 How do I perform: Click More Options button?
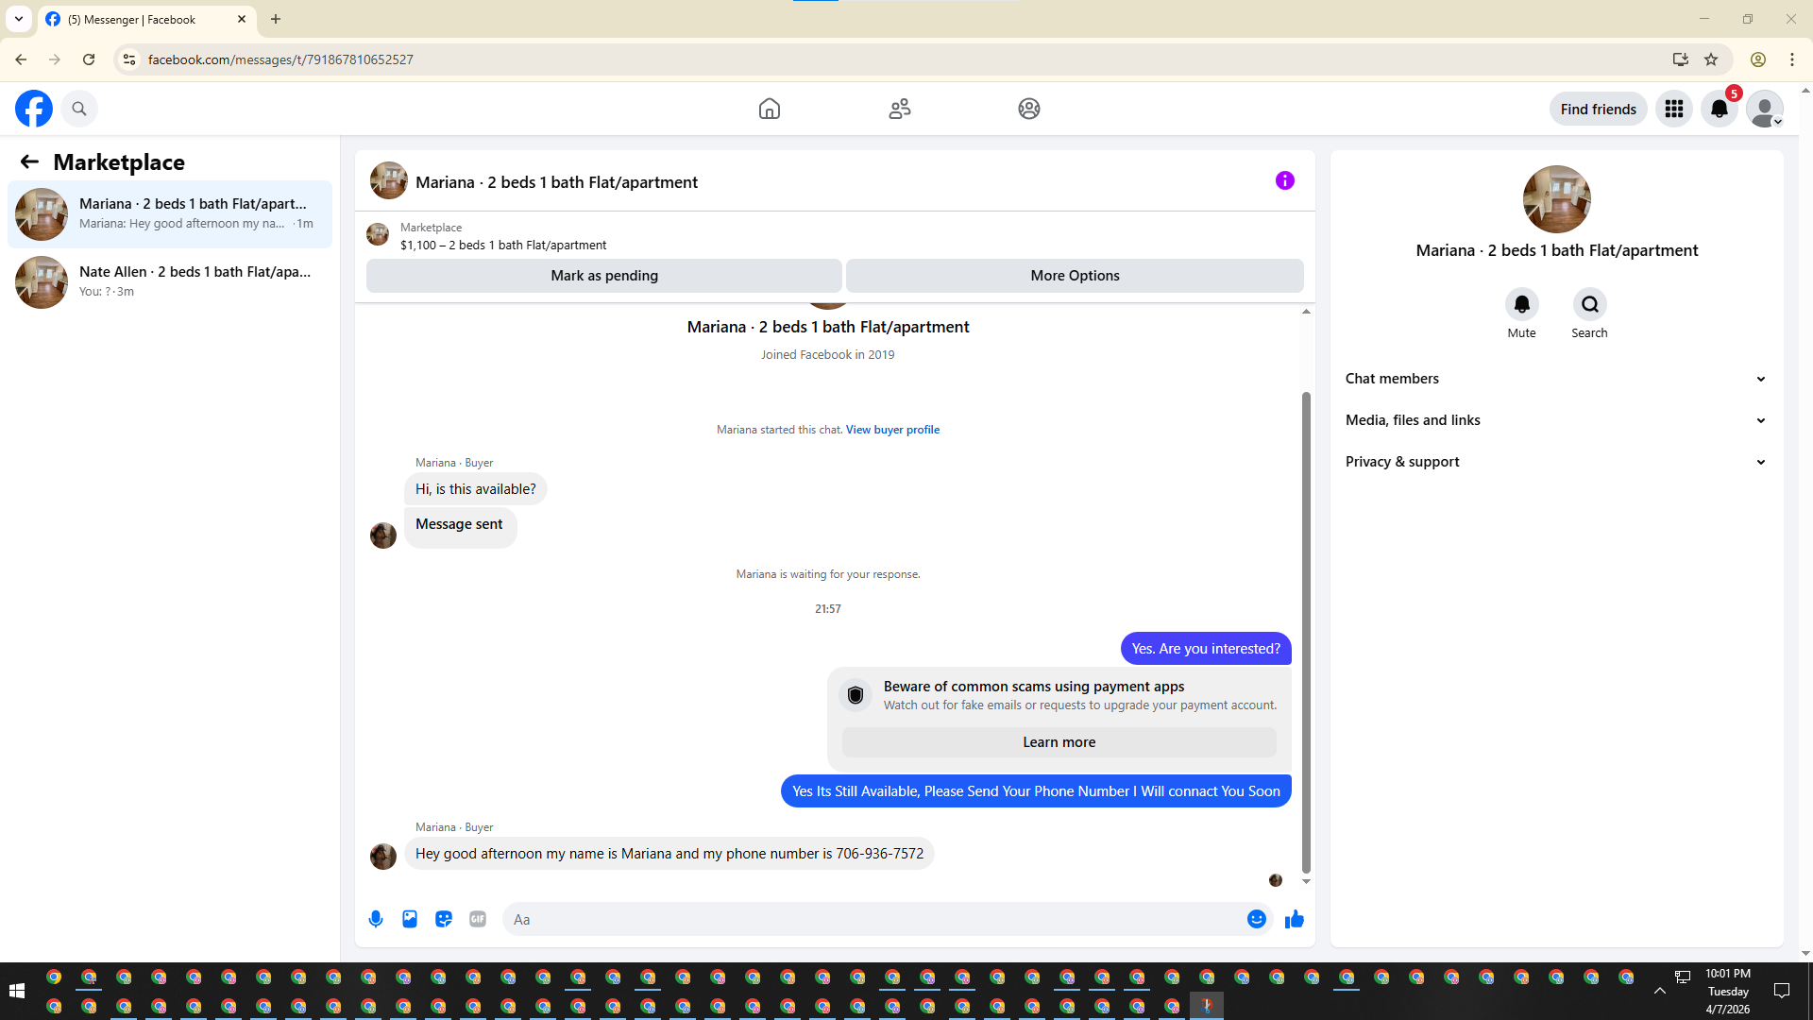tap(1075, 276)
